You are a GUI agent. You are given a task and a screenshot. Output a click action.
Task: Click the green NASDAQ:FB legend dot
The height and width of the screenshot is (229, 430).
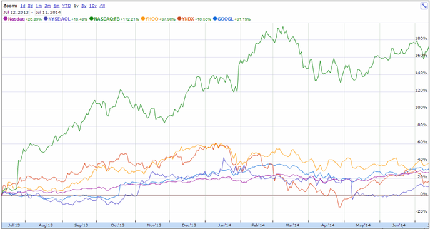pos(92,19)
